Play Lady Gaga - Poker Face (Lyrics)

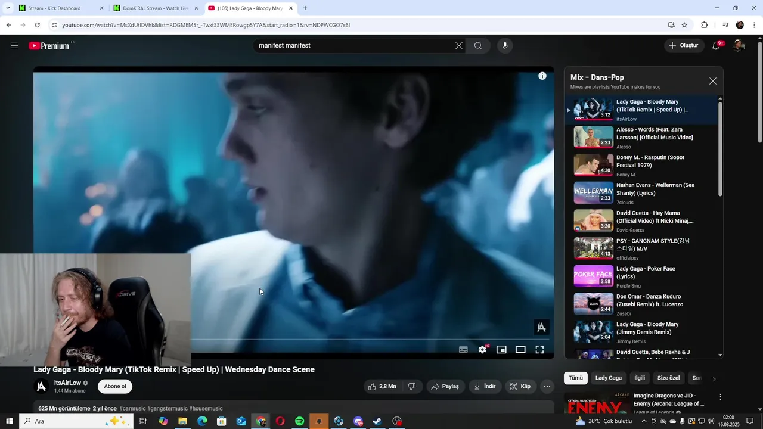pyautogui.click(x=641, y=277)
